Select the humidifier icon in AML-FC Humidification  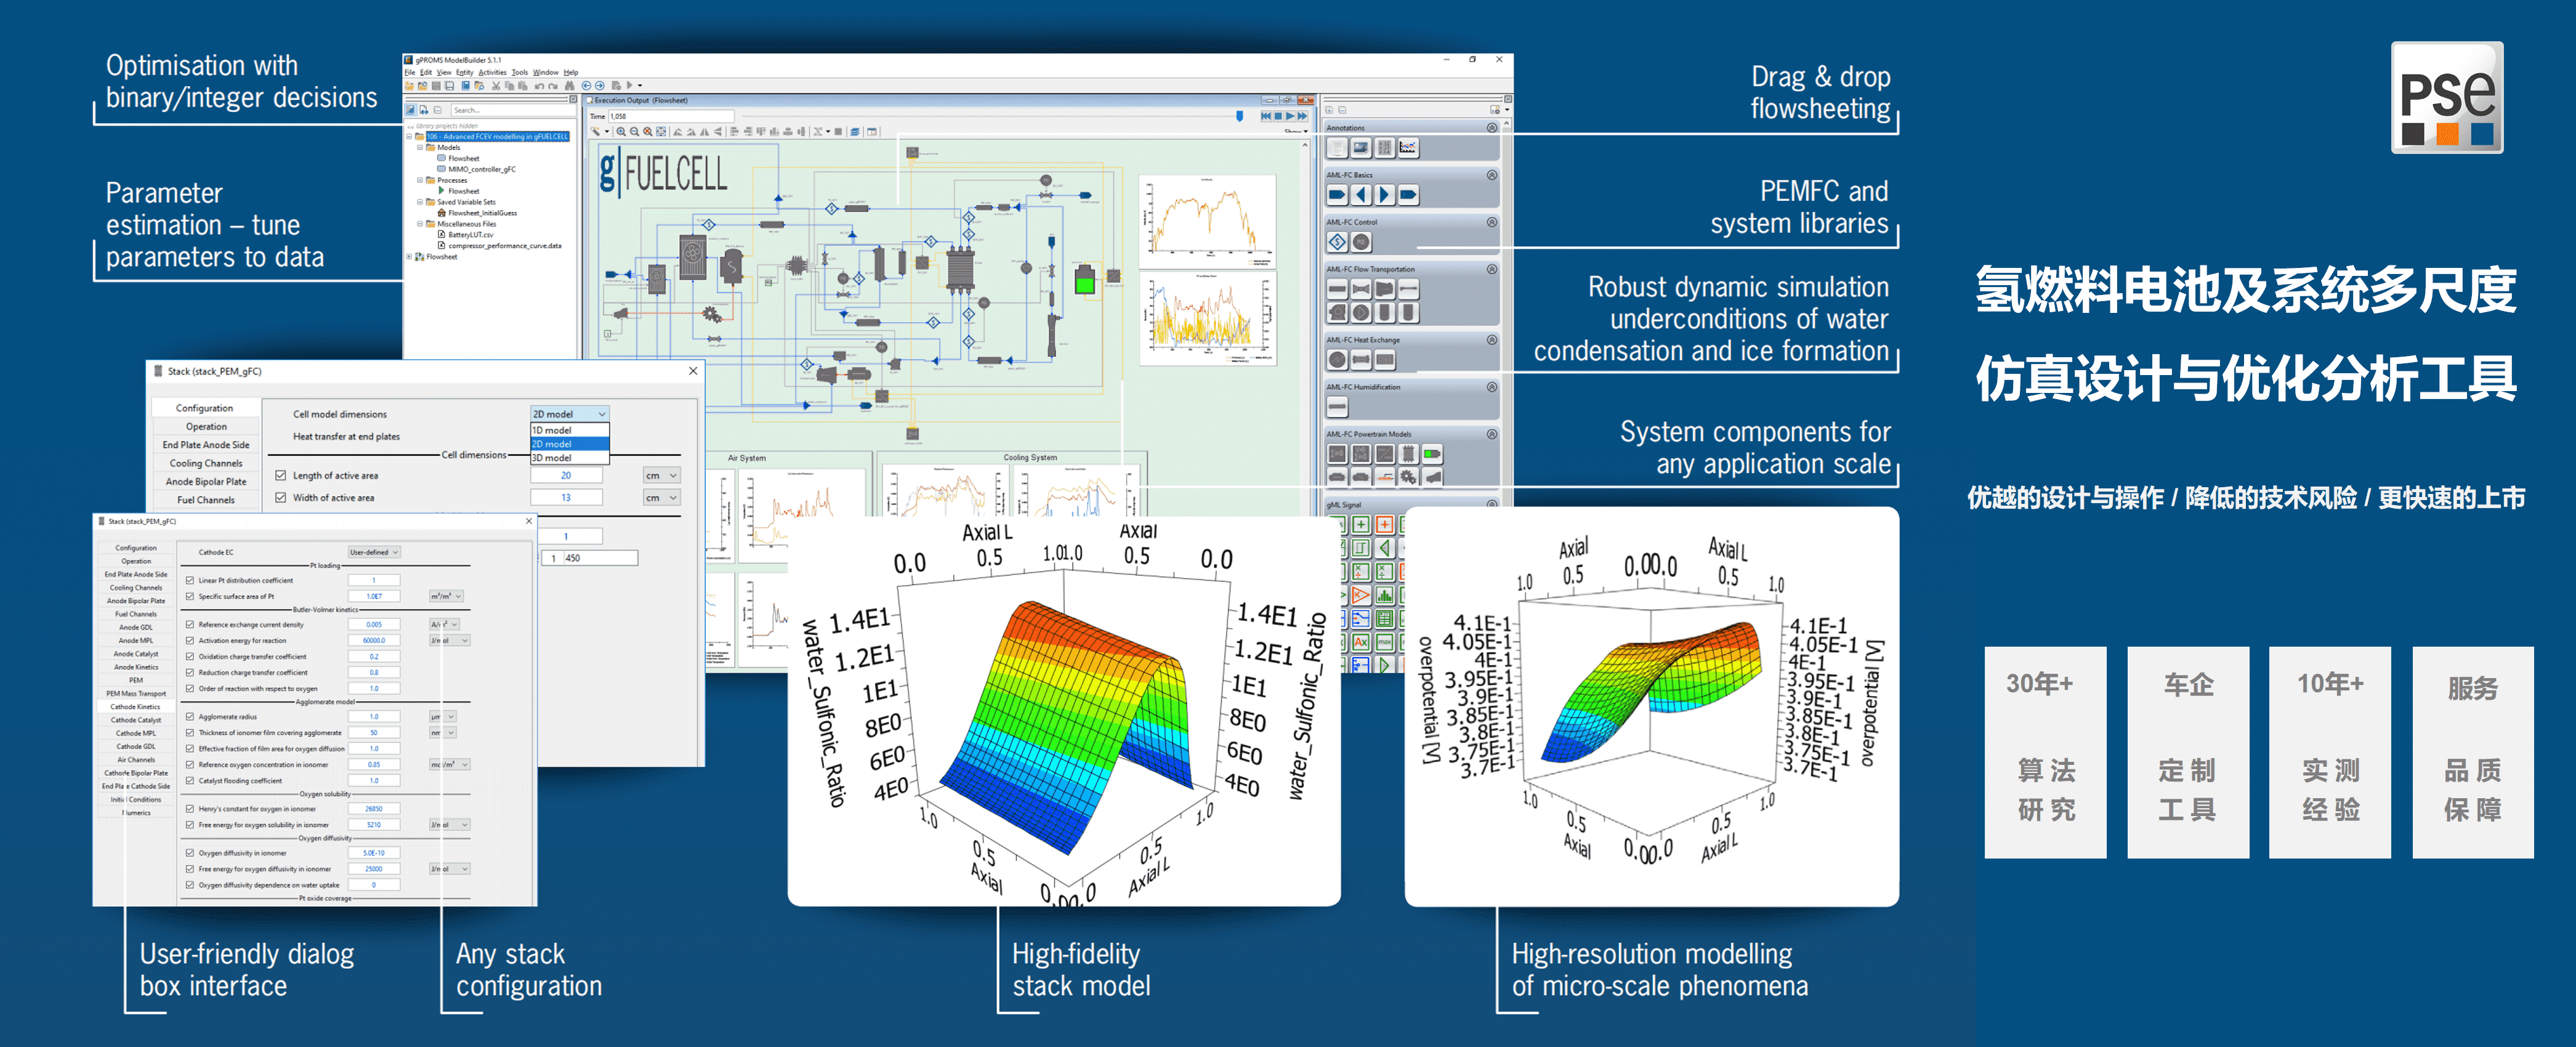tap(1337, 407)
